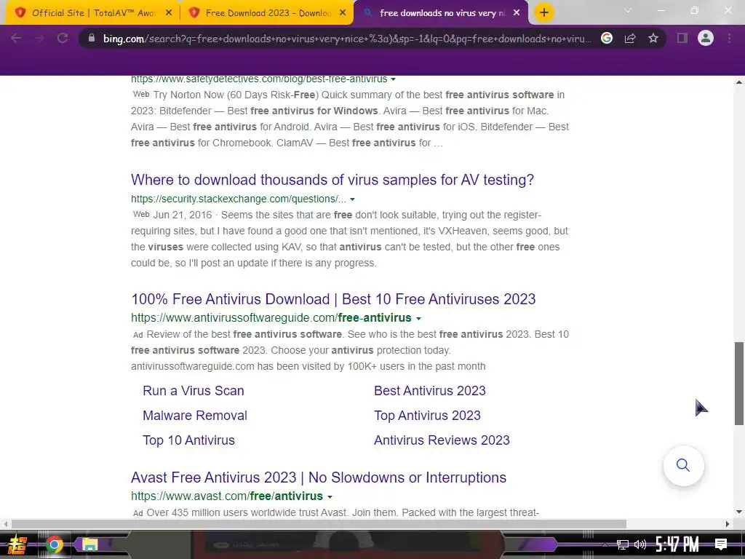745x559 pixels.
Task: Open Google icon in address bar
Action: point(607,38)
